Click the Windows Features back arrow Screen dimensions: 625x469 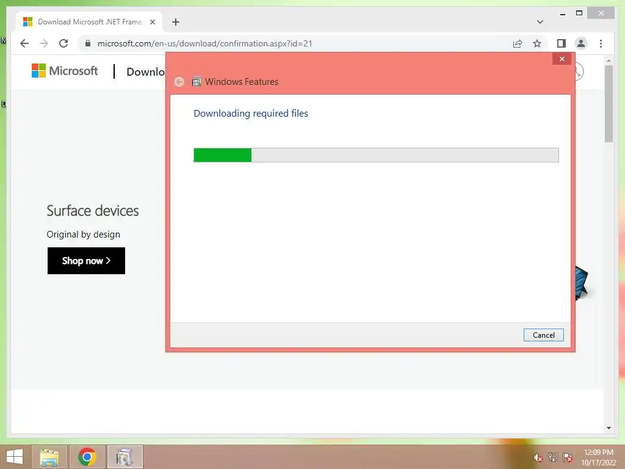[x=179, y=82]
